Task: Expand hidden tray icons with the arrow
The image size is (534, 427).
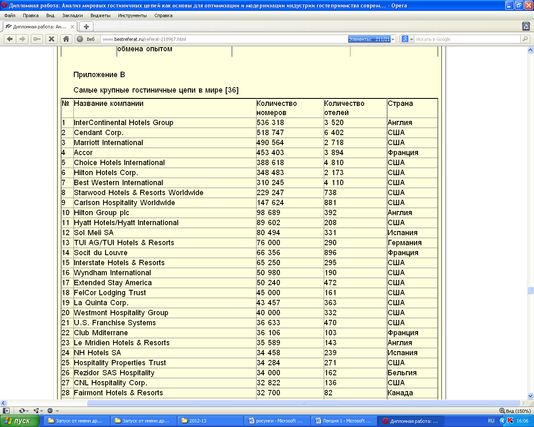Action: (x=502, y=421)
